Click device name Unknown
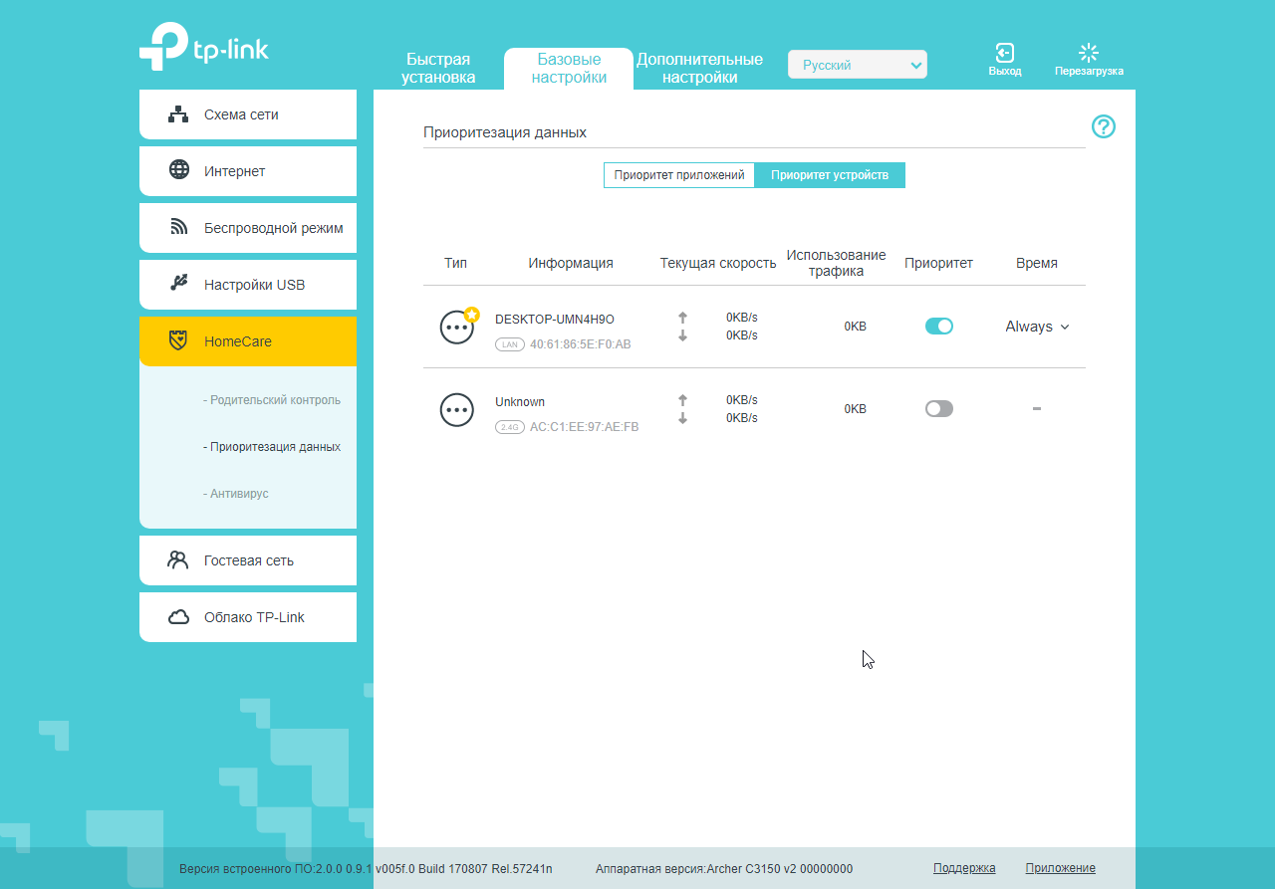 pyautogui.click(x=520, y=402)
